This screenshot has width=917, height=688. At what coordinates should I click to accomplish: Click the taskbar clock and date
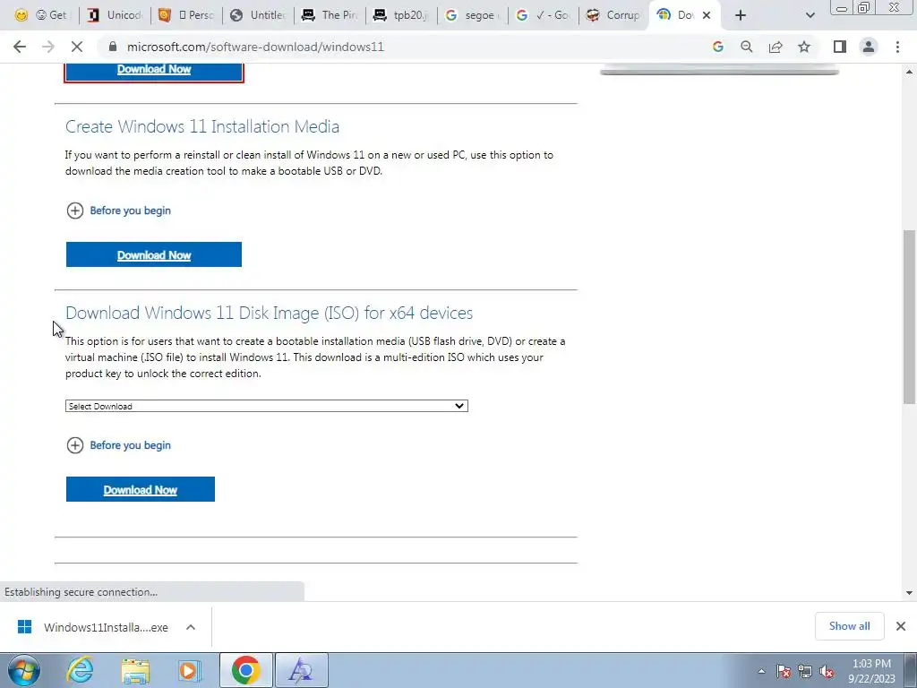click(871, 671)
